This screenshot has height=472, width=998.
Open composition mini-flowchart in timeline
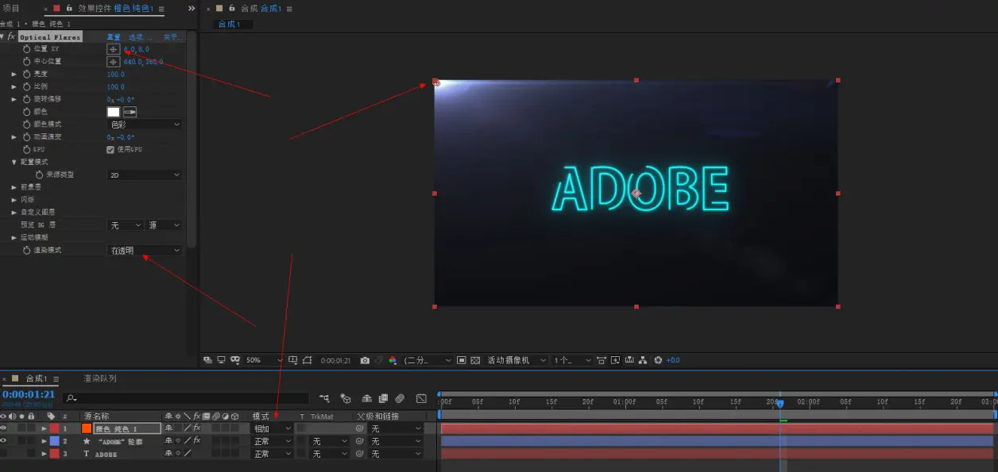point(324,398)
